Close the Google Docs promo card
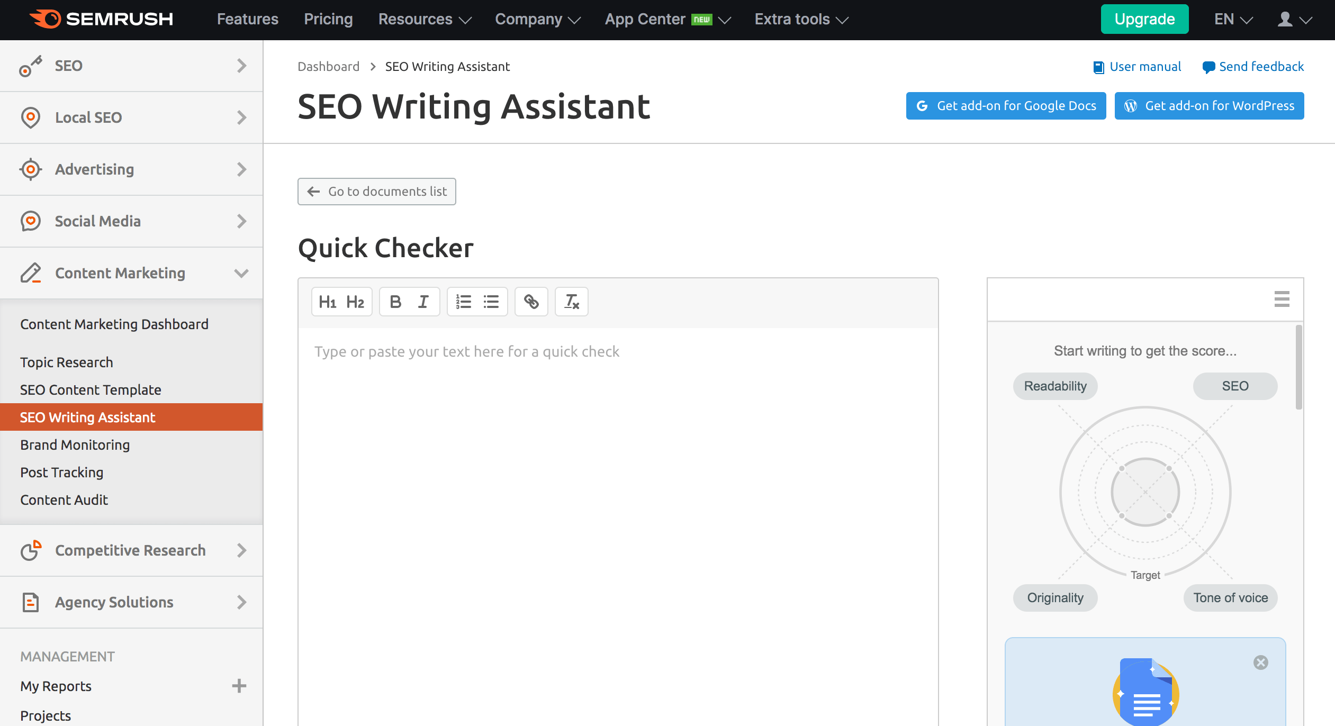This screenshot has width=1335, height=726. coord(1260,663)
